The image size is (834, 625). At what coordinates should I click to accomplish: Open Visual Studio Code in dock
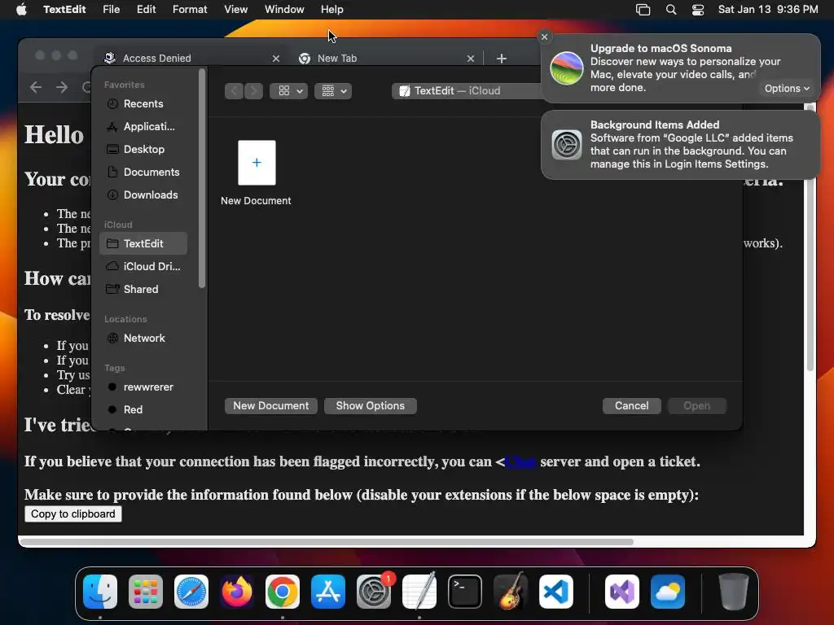click(555, 592)
